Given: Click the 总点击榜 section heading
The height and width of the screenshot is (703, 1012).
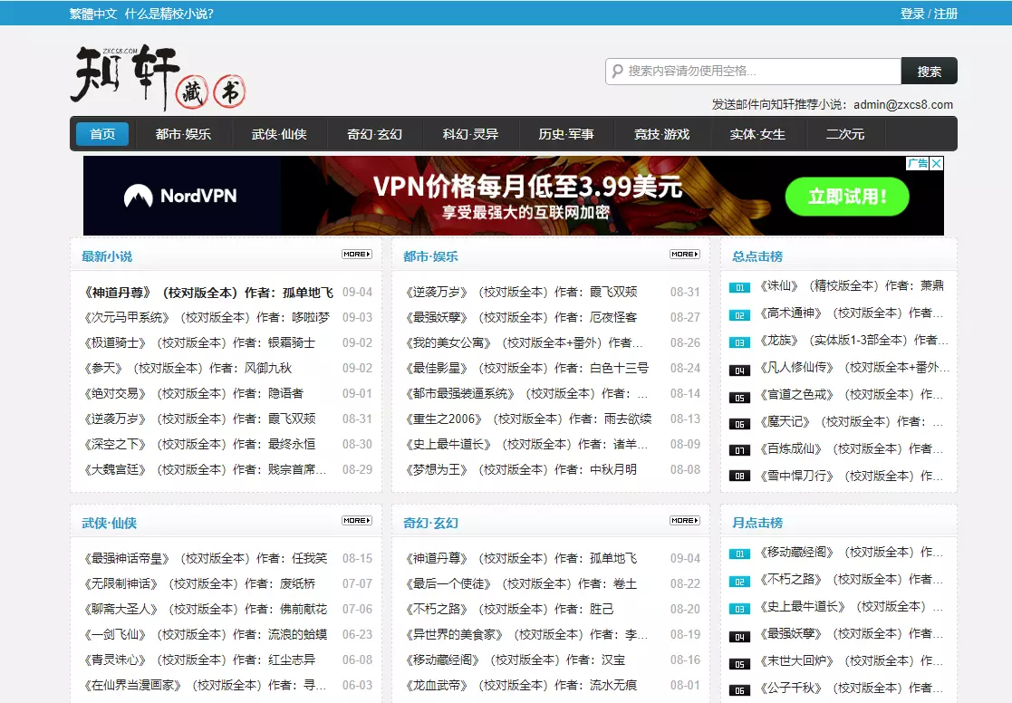Looking at the screenshot, I should 757,256.
